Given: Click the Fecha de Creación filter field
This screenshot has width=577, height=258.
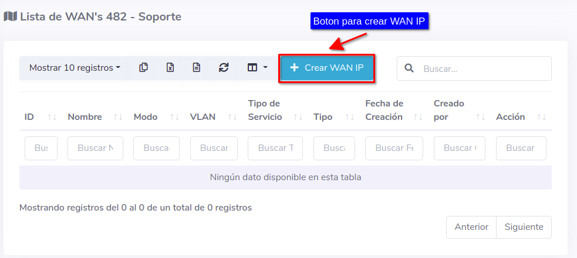Looking at the screenshot, I should click(394, 149).
